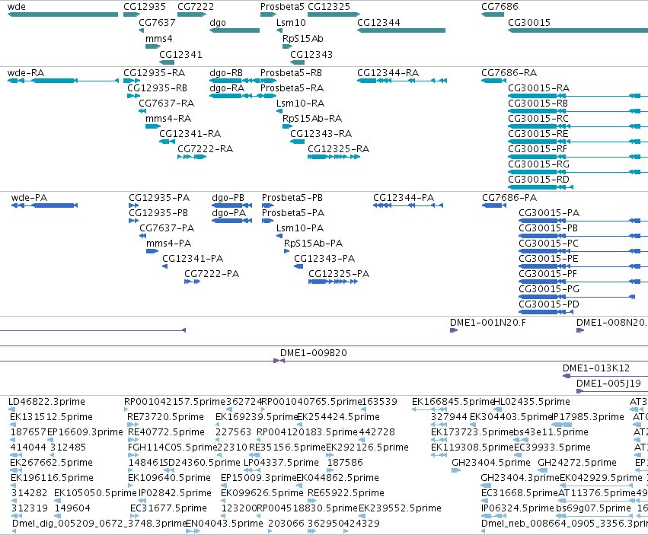Image resolution: width=648 pixels, height=535 pixels.
Task: Click the RpS15Ab-RA transcript label
Action: click(312, 119)
